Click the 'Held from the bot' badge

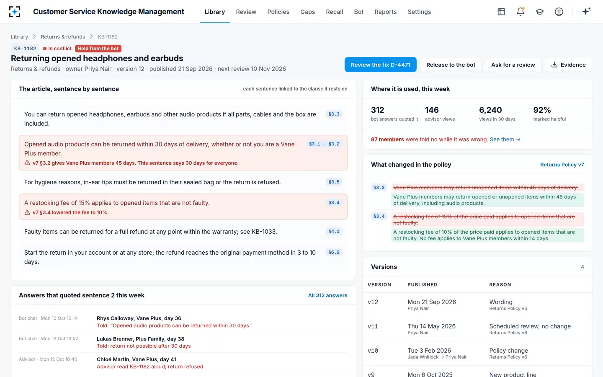(x=98, y=49)
